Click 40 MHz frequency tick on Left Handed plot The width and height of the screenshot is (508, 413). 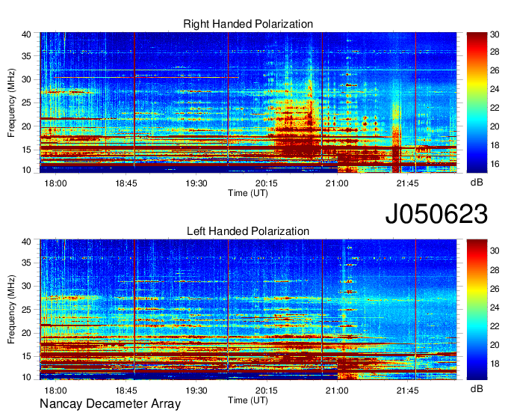coord(26,242)
